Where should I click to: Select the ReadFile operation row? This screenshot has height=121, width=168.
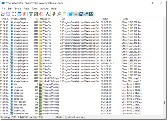(x=71, y=63)
